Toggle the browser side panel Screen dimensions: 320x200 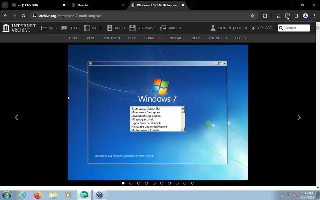pos(296,16)
